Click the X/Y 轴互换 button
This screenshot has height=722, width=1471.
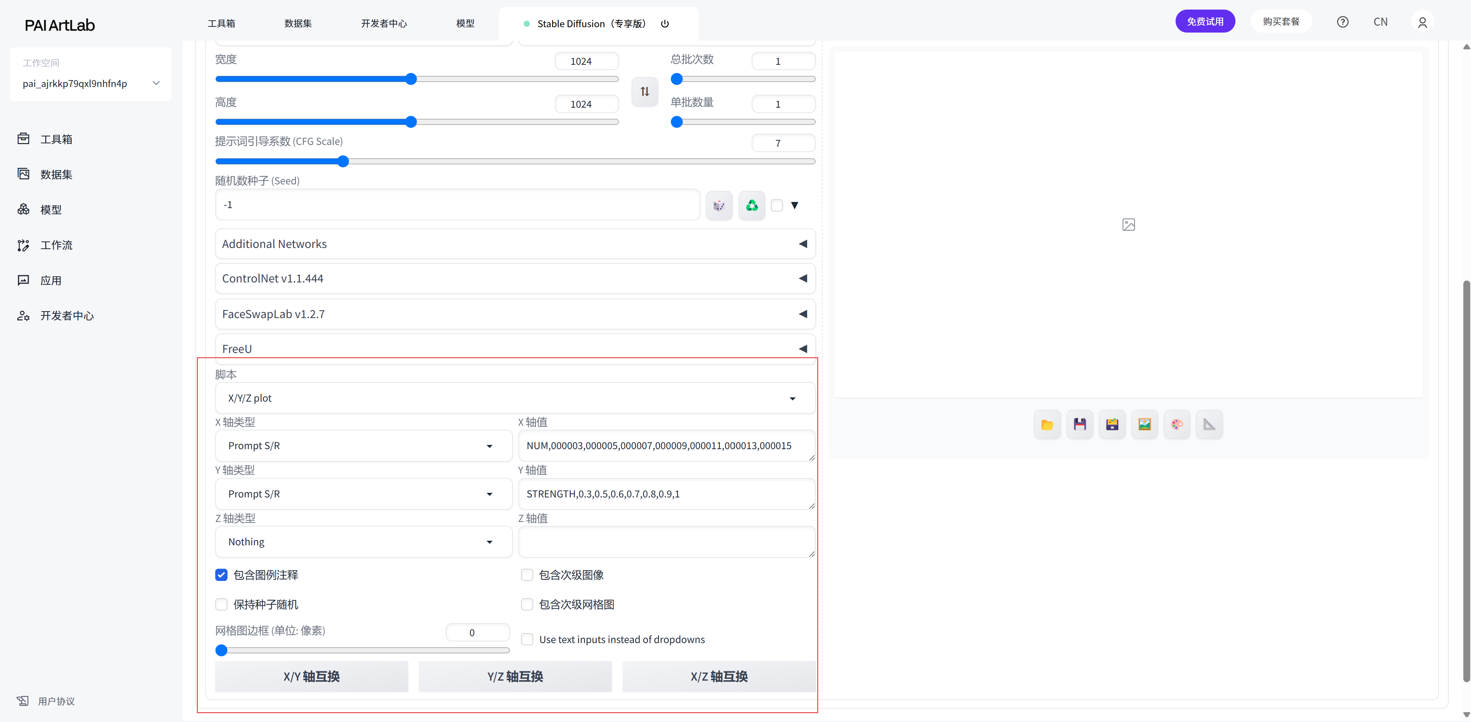click(311, 676)
